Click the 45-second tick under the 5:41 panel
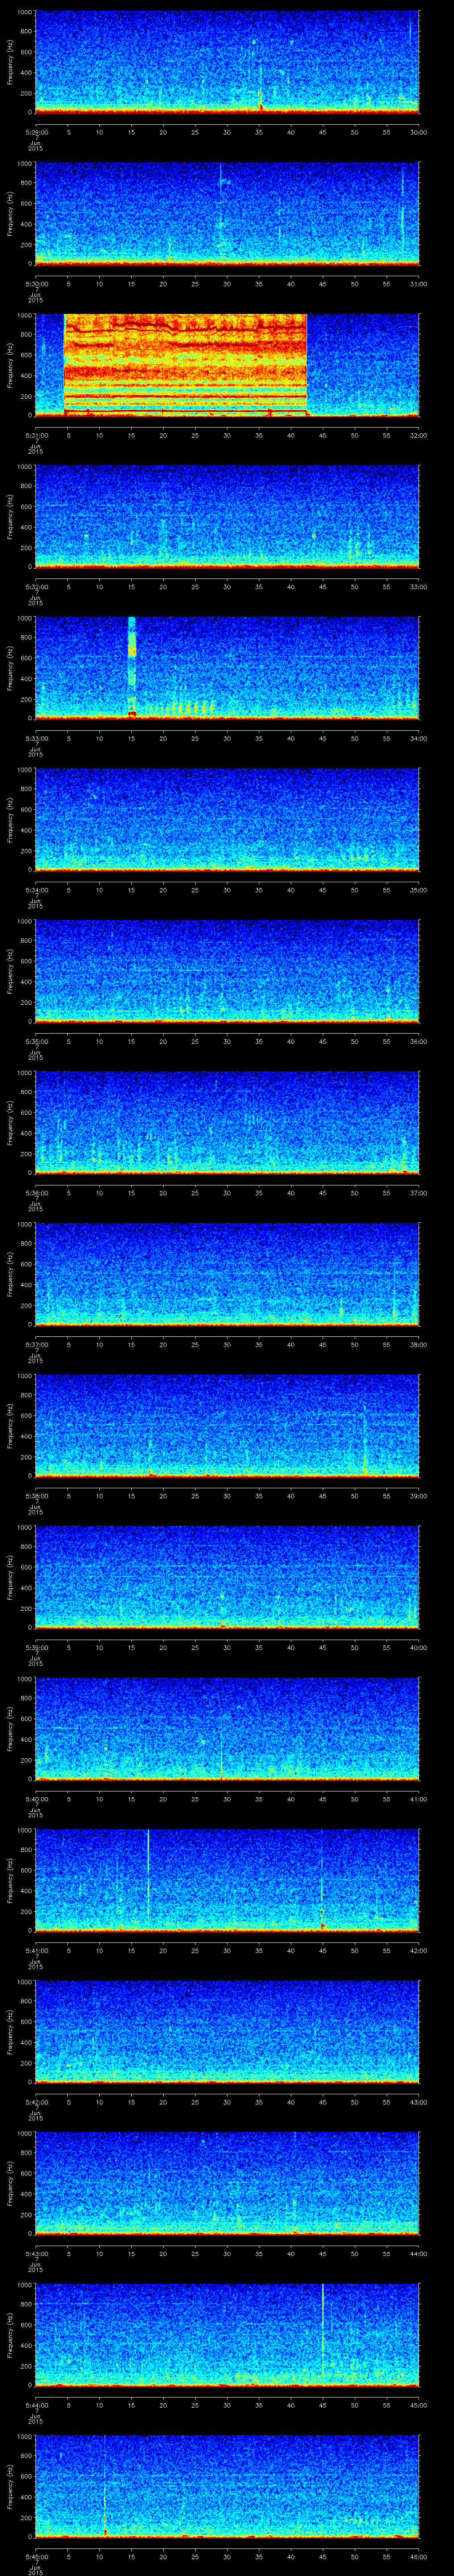 322,1950
